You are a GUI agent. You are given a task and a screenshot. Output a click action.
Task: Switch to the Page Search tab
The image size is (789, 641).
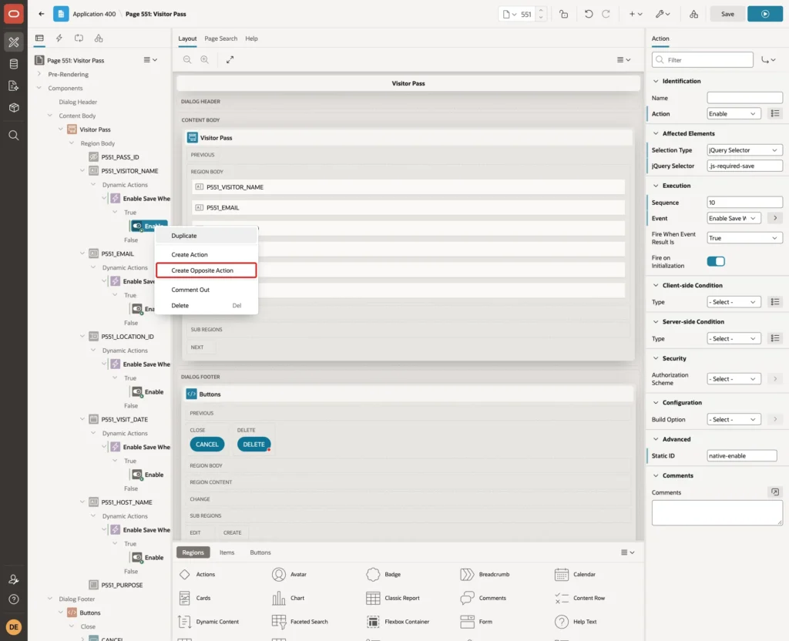[220, 39]
